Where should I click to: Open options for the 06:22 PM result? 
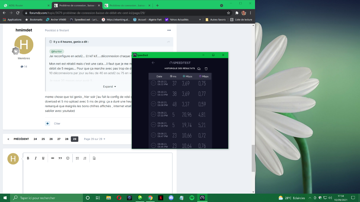[153, 83]
